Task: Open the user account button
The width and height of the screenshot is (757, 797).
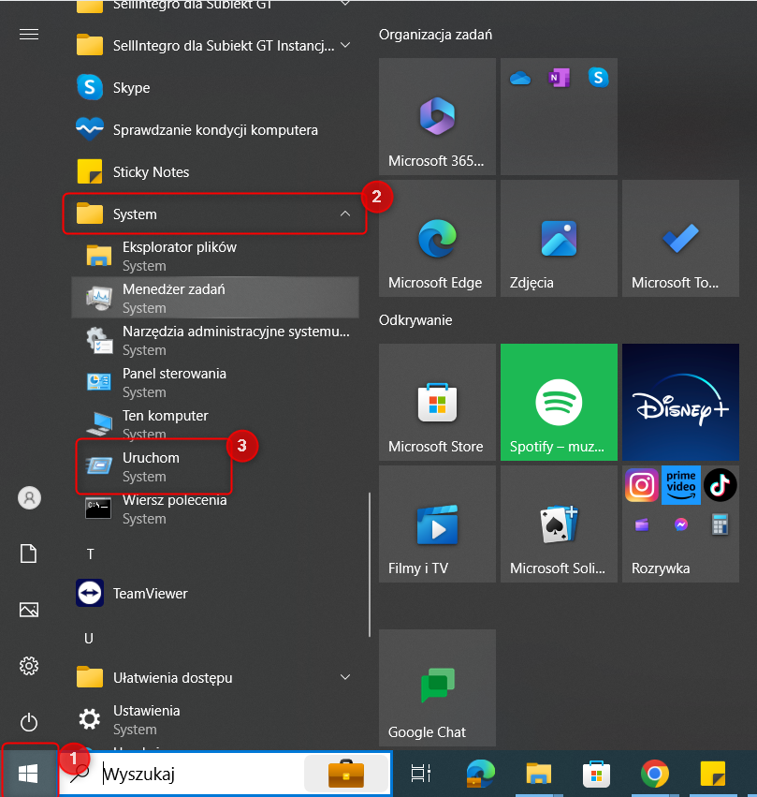Action: (29, 497)
